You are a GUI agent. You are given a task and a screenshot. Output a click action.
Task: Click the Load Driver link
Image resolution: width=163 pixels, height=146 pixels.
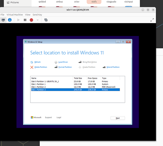(63, 62)
